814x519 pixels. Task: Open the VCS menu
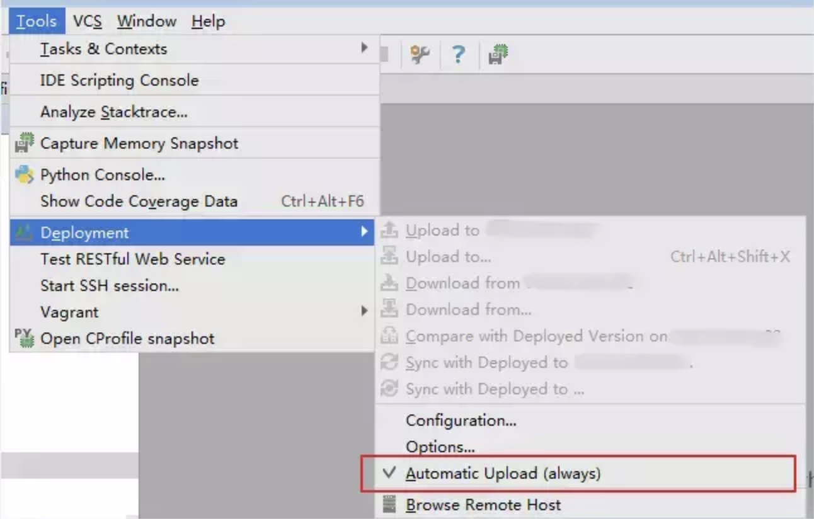(x=87, y=21)
